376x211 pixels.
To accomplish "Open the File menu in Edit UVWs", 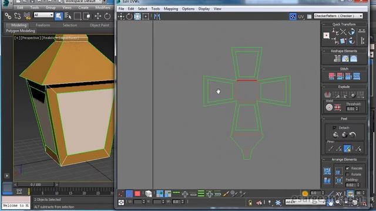I will tap(122, 9).
